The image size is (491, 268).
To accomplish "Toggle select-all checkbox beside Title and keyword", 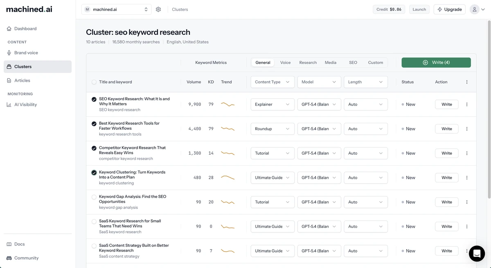I will (x=94, y=82).
